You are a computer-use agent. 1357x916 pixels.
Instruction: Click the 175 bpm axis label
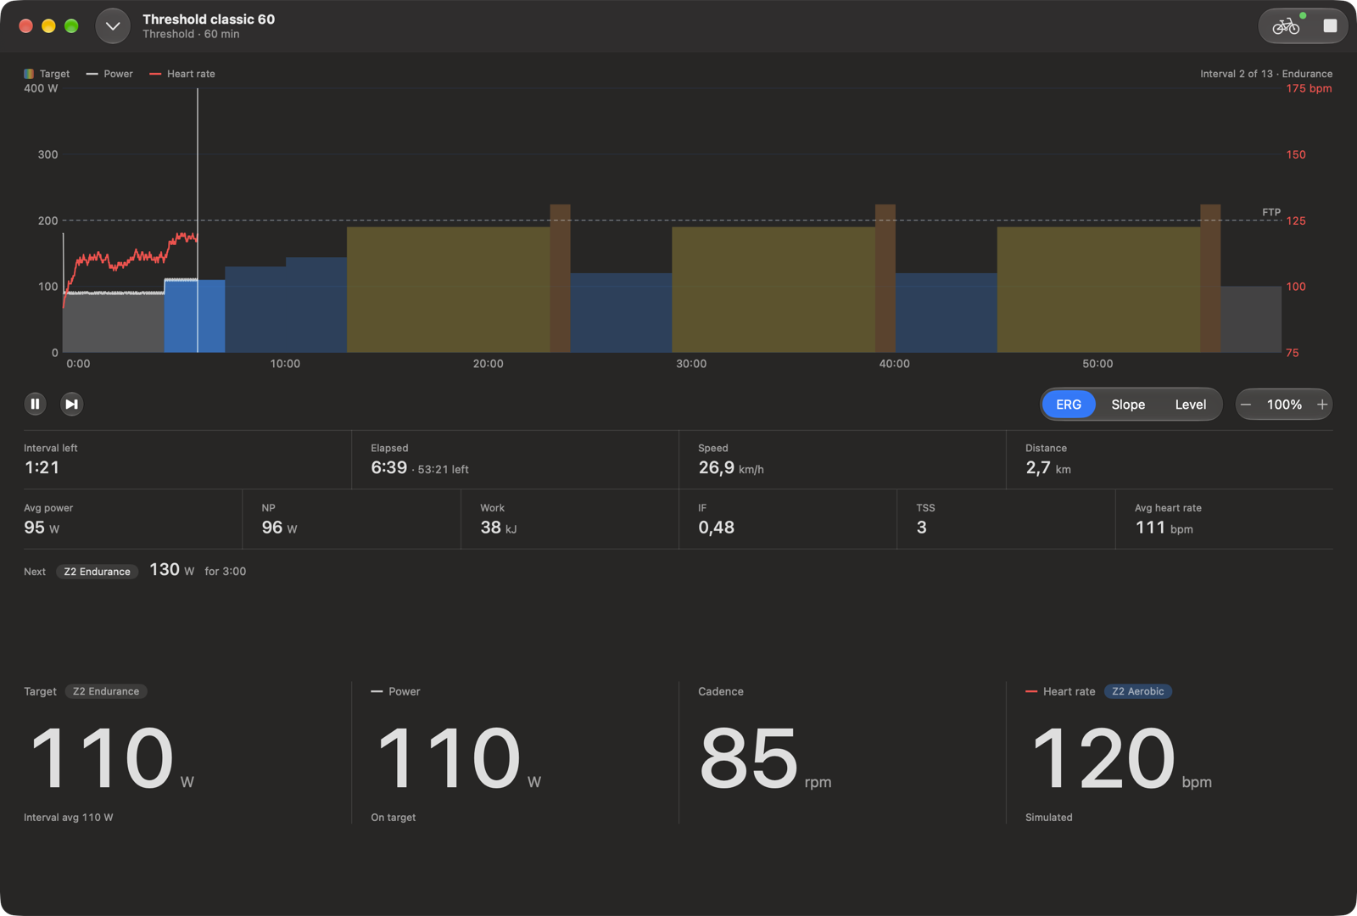(x=1309, y=88)
